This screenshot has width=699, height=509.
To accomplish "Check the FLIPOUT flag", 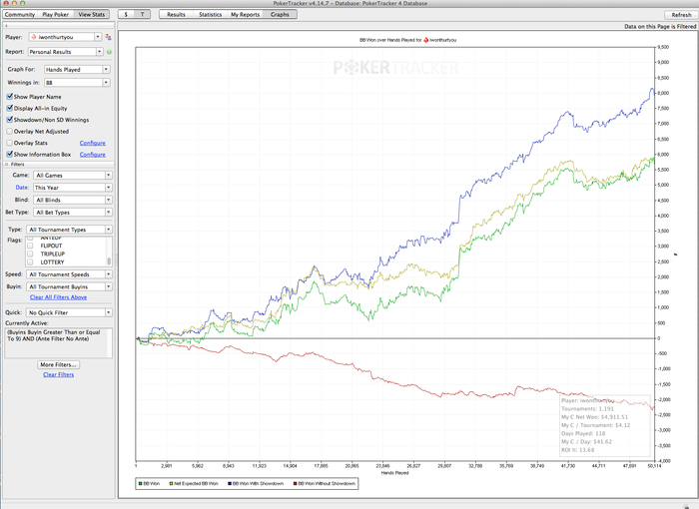I will [x=30, y=246].
